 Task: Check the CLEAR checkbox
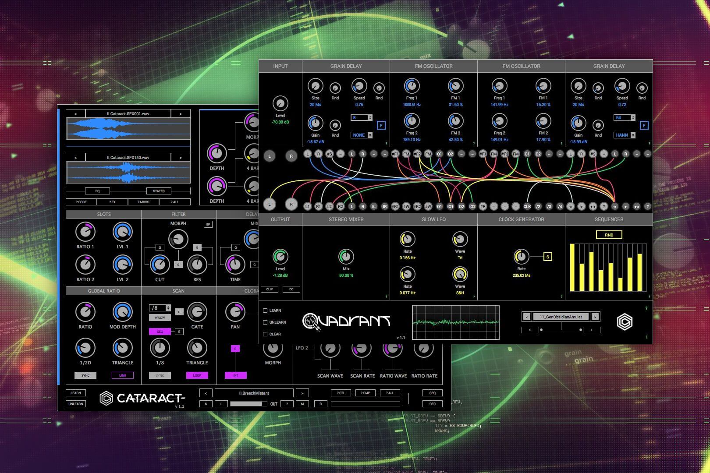[265, 334]
